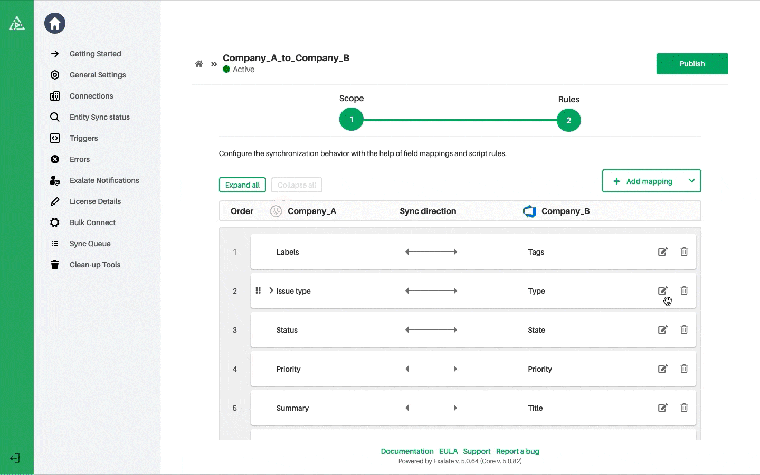Delete the Labels mapping
Screen dimensions: 760x475
tap(684, 251)
